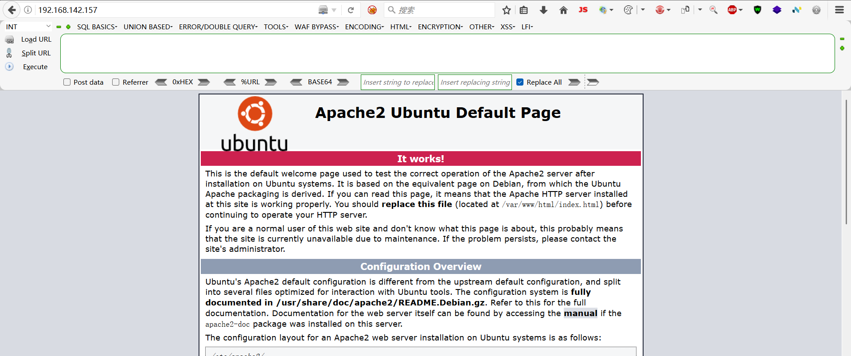Click the Execute play icon

tap(9, 67)
